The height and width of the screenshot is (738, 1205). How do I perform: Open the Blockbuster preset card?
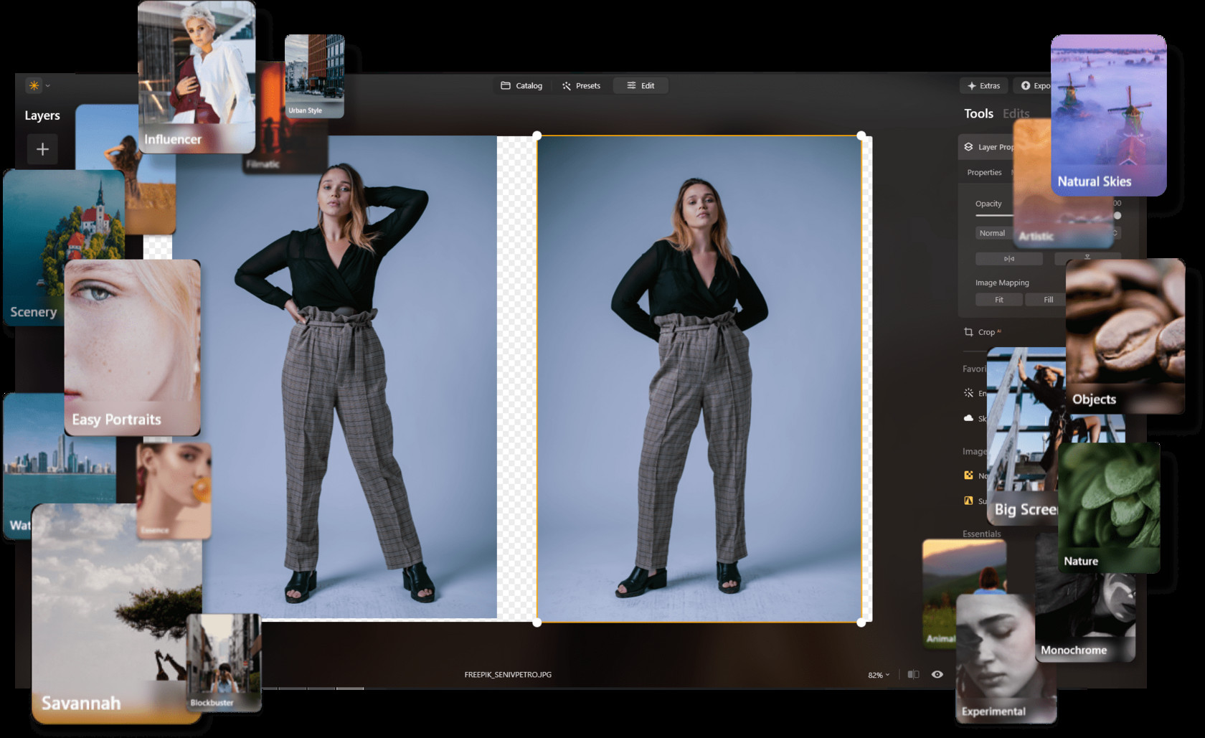224,663
